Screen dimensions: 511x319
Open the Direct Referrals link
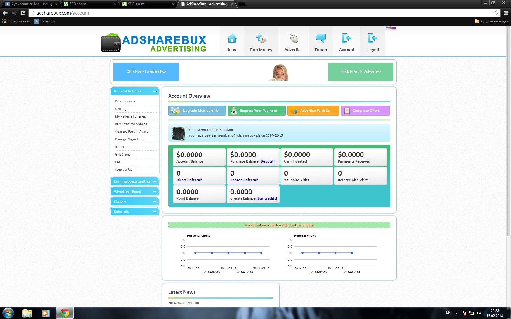pos(189,180)
